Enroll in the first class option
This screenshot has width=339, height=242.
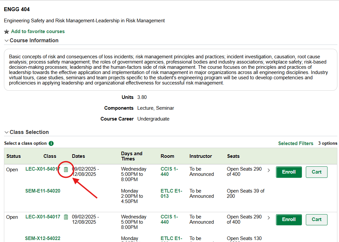pyautogui.click(x=288, y=172)
